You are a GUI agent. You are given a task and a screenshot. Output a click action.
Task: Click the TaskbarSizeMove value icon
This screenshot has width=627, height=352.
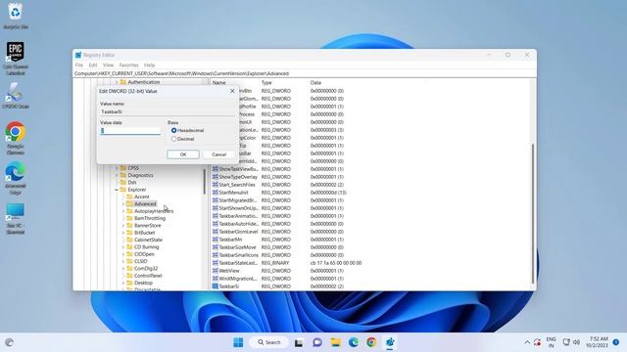216,247
